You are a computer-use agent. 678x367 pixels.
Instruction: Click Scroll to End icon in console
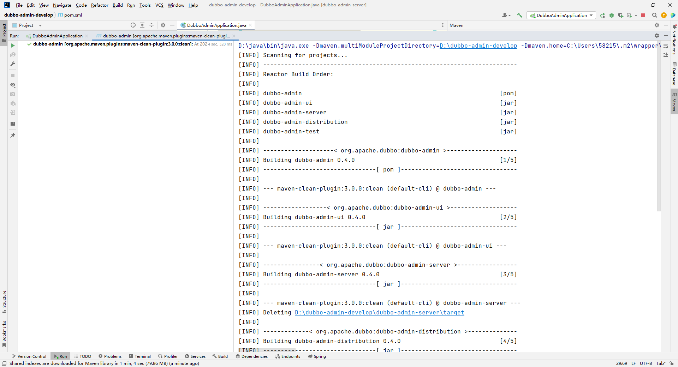[x=666, y=55]
